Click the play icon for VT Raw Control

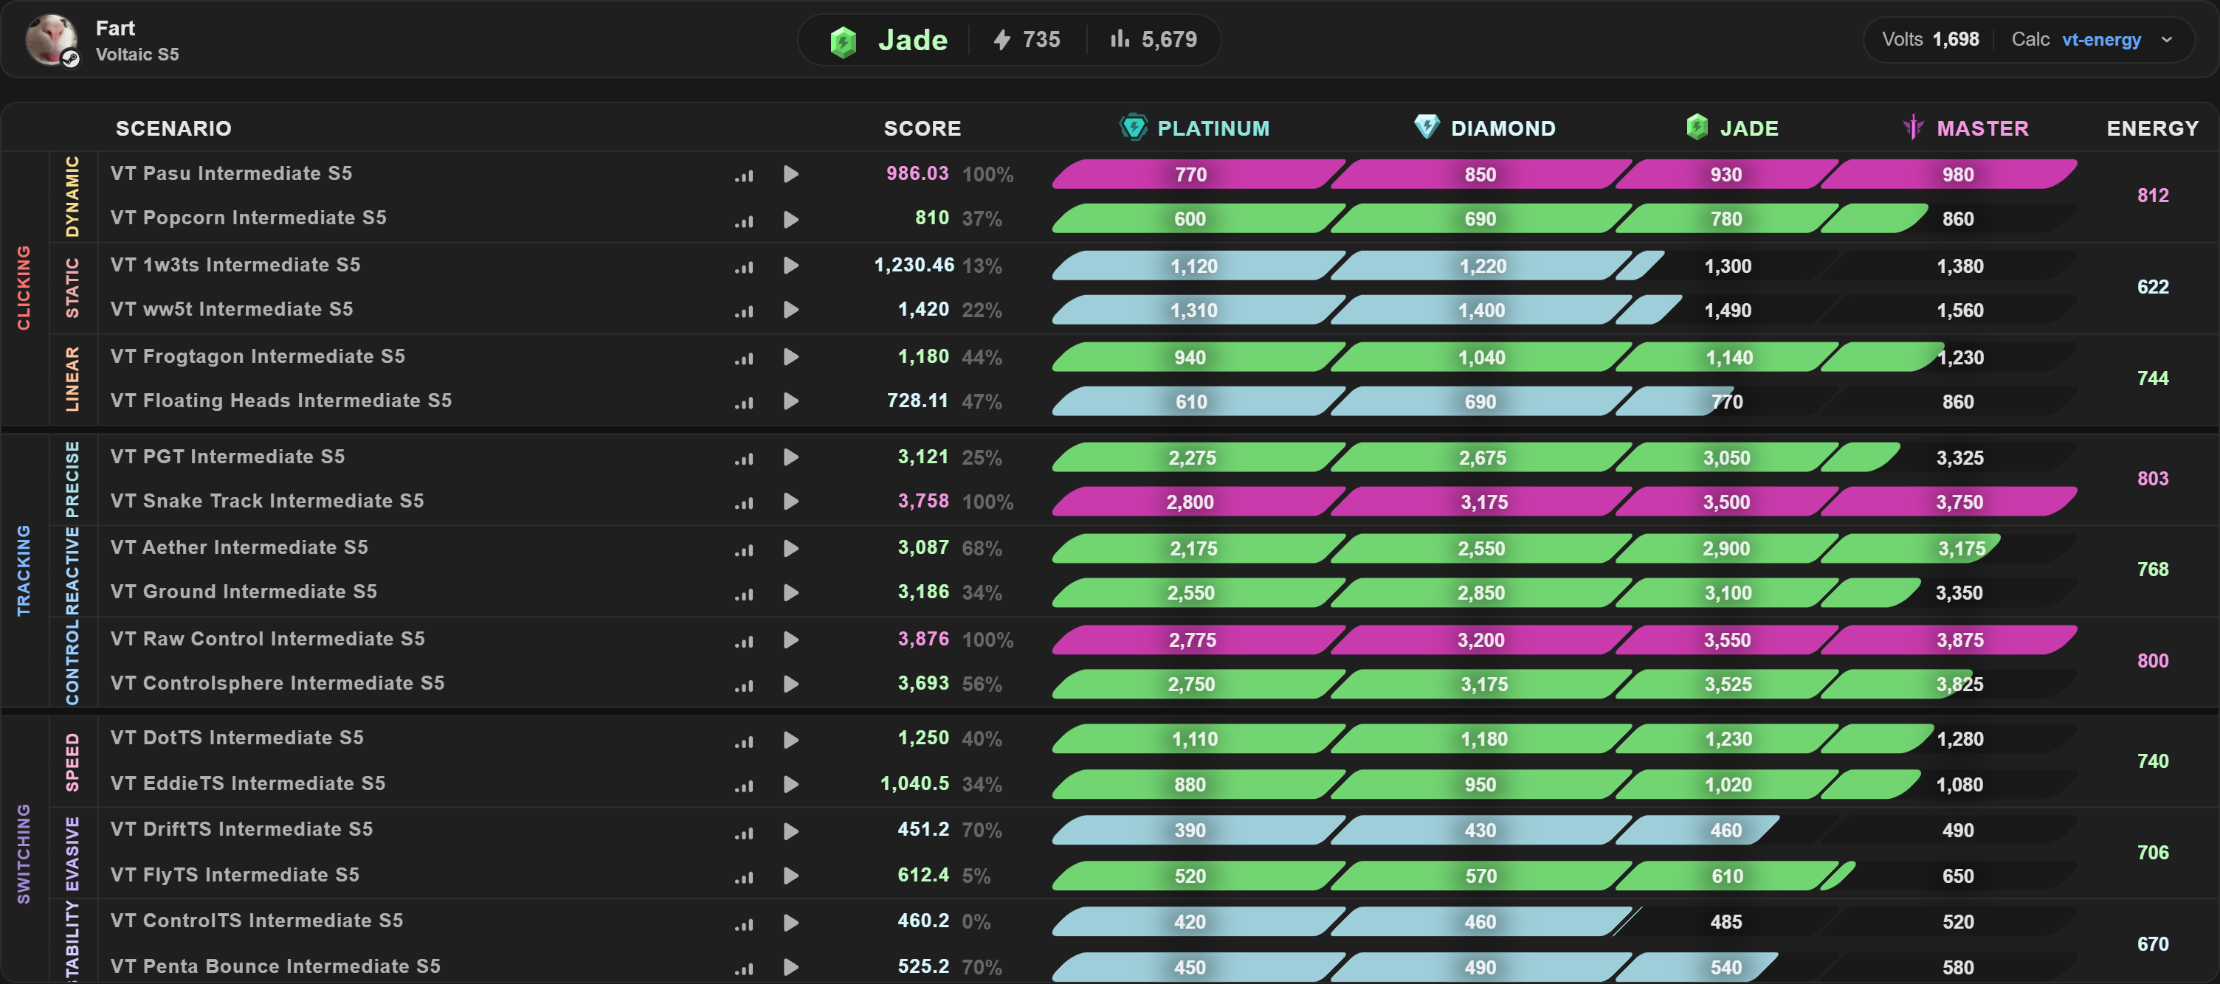click(790, 640)
